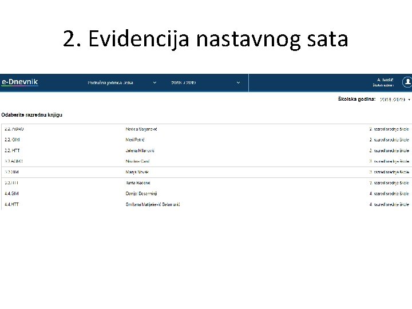The width and height of the screenshot is (412, 309).
Task: Open class register 4.4.HTT
Action: point(11,204)
